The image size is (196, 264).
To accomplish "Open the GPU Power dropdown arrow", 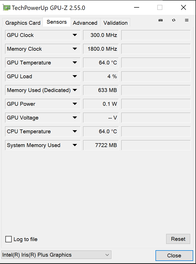I will [75, 104].
